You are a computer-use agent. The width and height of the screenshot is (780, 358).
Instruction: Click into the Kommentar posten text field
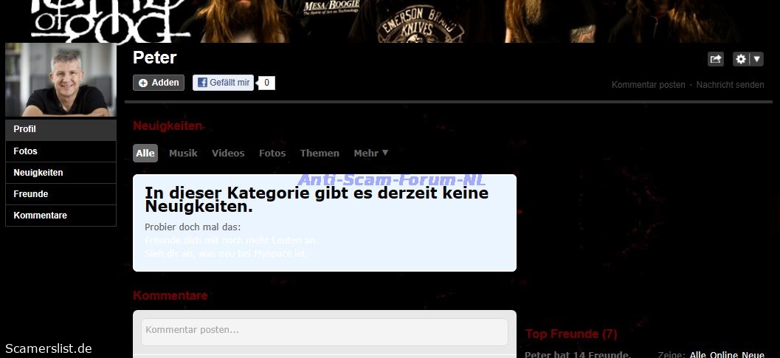pos(324,331)
